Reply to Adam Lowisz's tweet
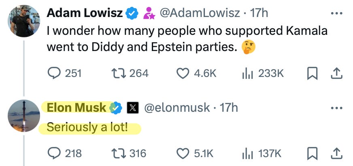The height and width of the screenshot is (166, 353). [54, 73]
